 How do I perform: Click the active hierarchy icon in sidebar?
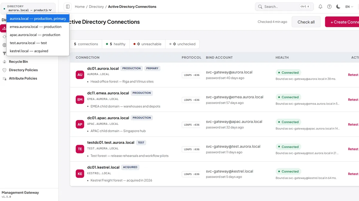(x=4, y=29)
